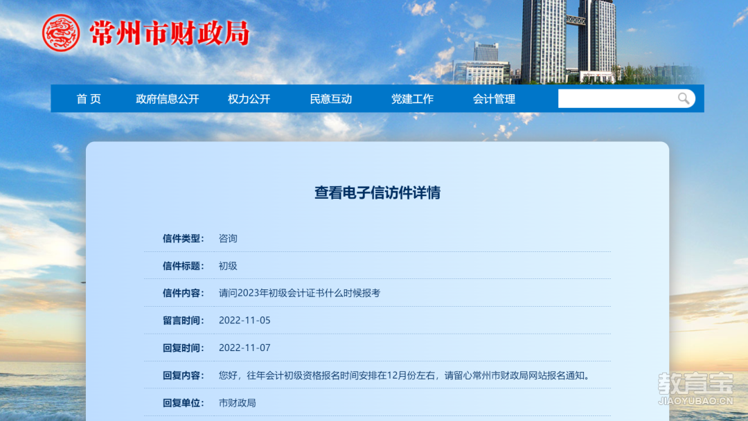748x421 pixels.
Task: Select the 信件类型 label
Action: coord(183,238)
